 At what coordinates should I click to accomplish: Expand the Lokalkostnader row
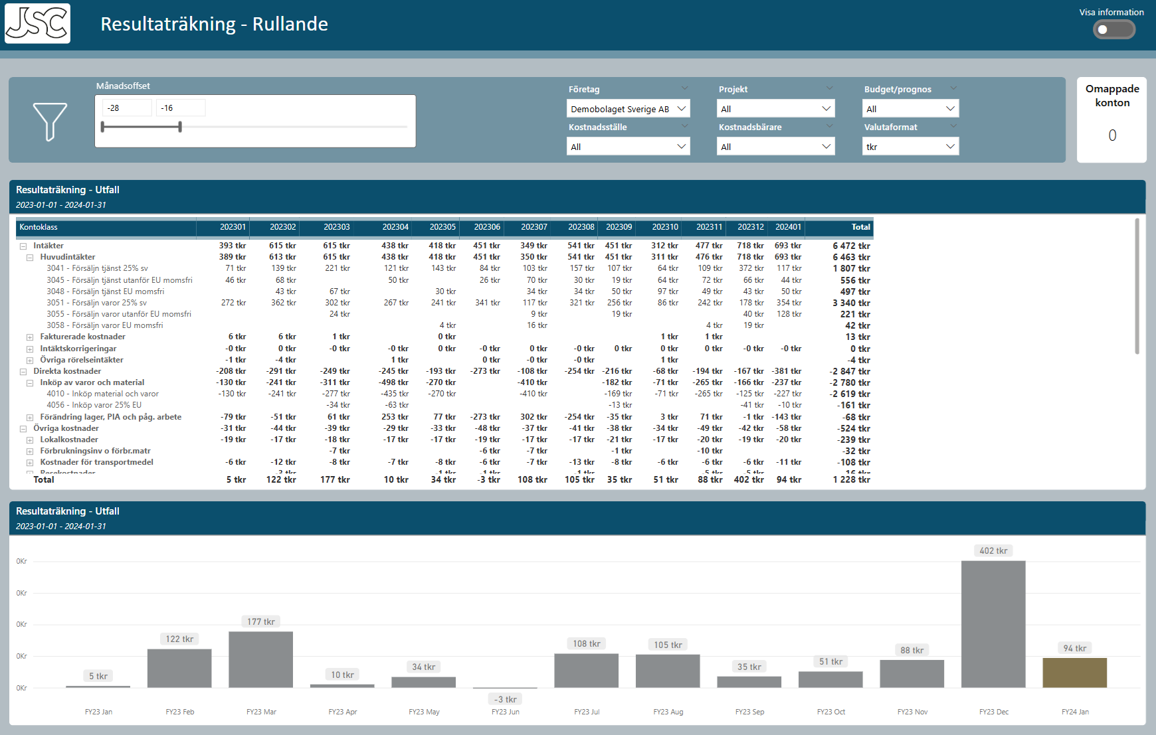point(30,440)
